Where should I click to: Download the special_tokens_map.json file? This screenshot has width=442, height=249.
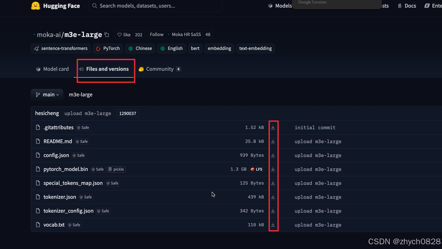pyautogui.click(x=273, y=183)
